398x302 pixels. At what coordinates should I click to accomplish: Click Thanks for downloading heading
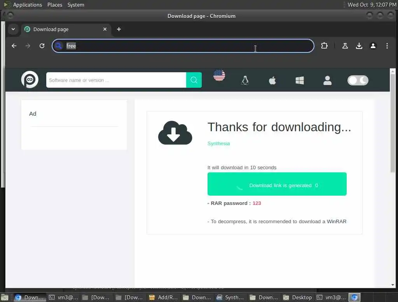pos(279,127)
